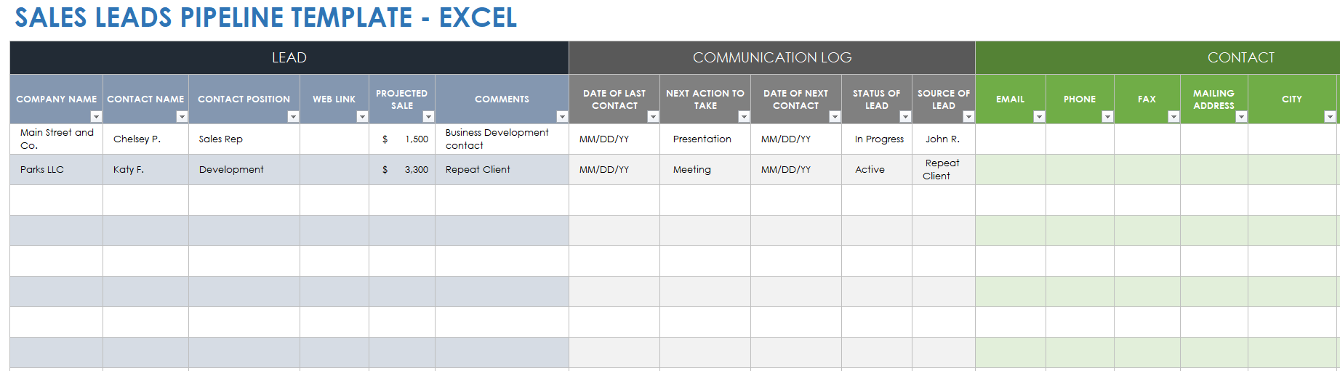Open the Source of Lead filter

click(968, 117)
